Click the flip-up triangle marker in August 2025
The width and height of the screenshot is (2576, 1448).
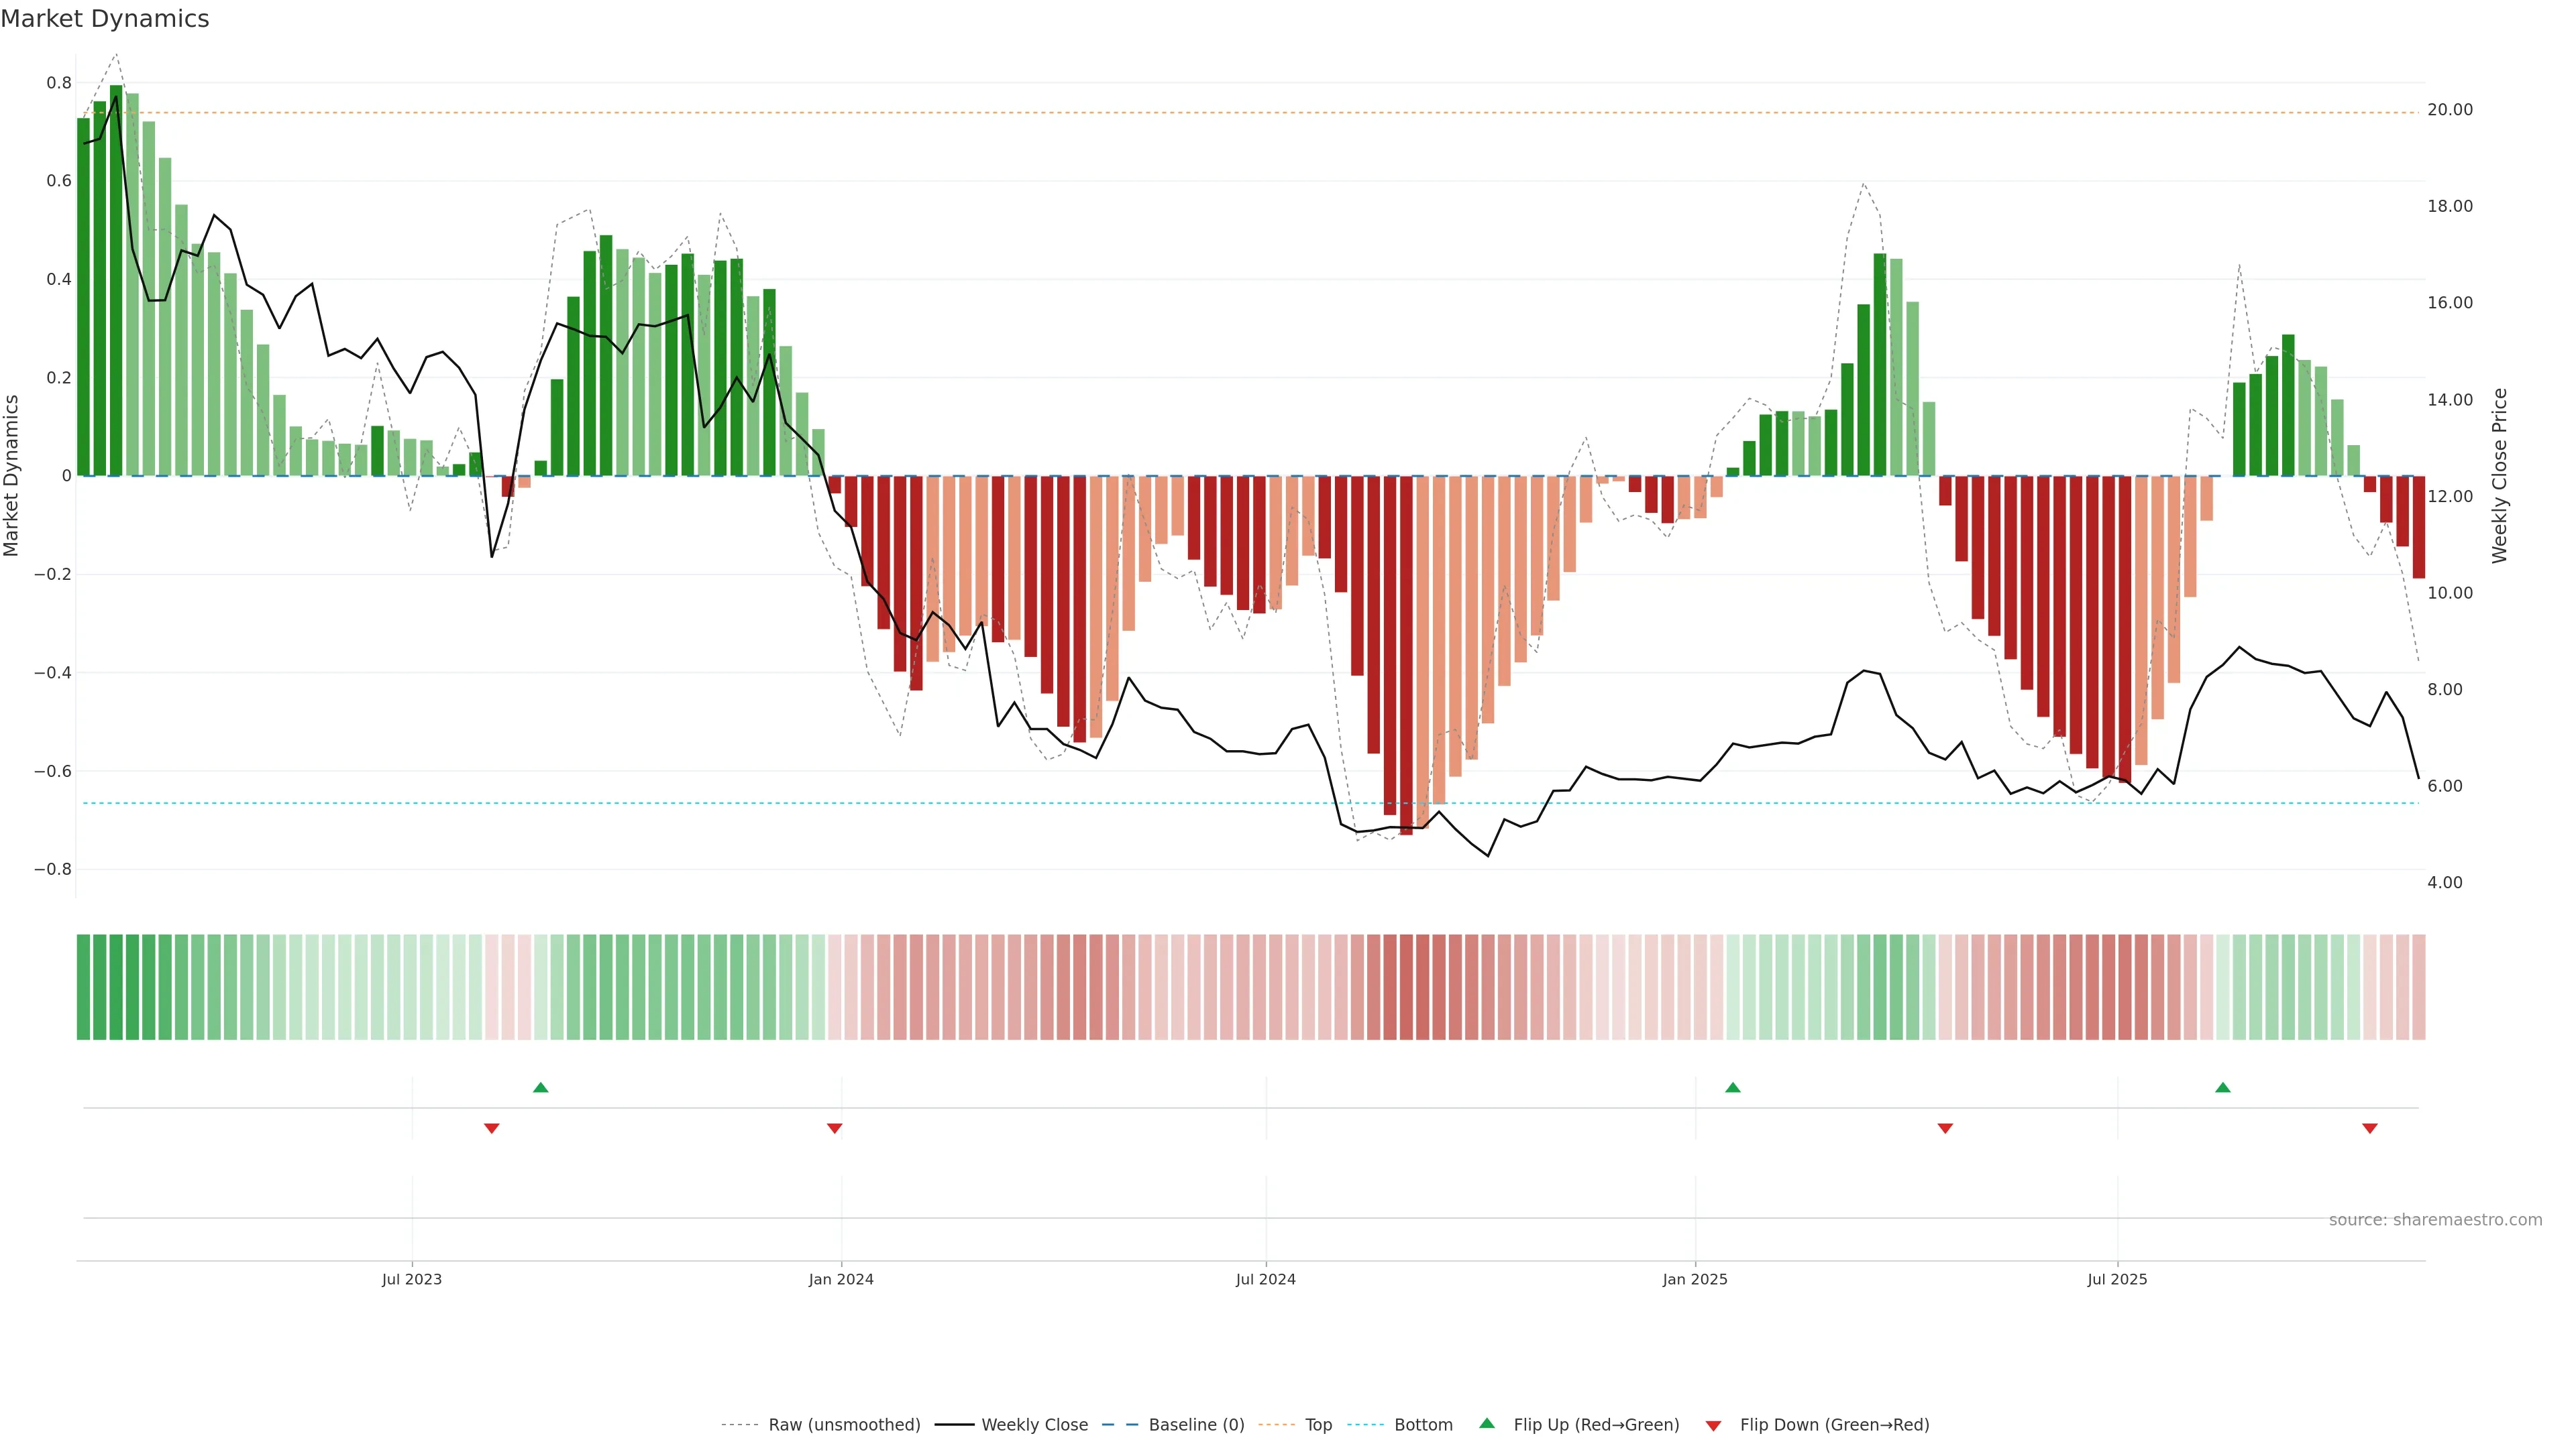[2222, 1087]
